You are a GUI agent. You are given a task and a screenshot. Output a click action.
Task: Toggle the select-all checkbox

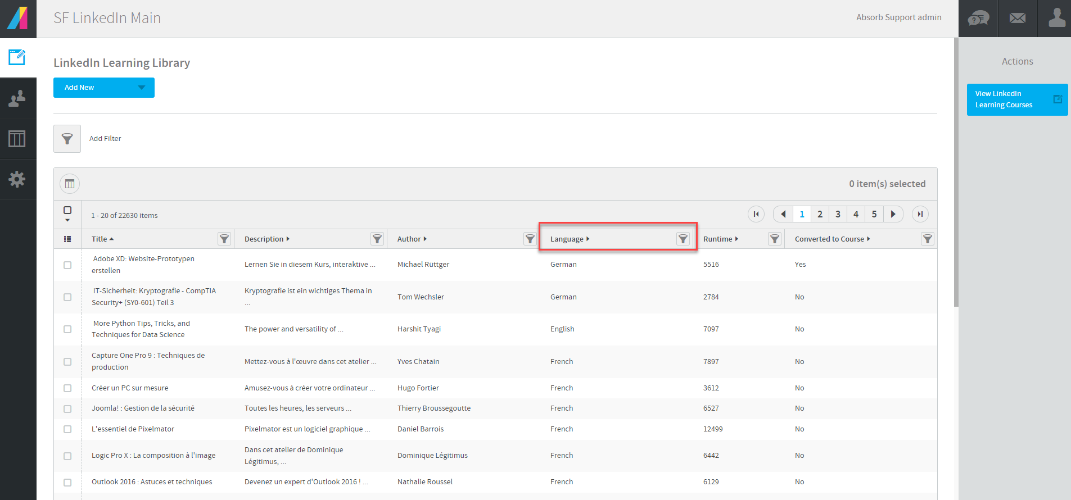(67, 210)
